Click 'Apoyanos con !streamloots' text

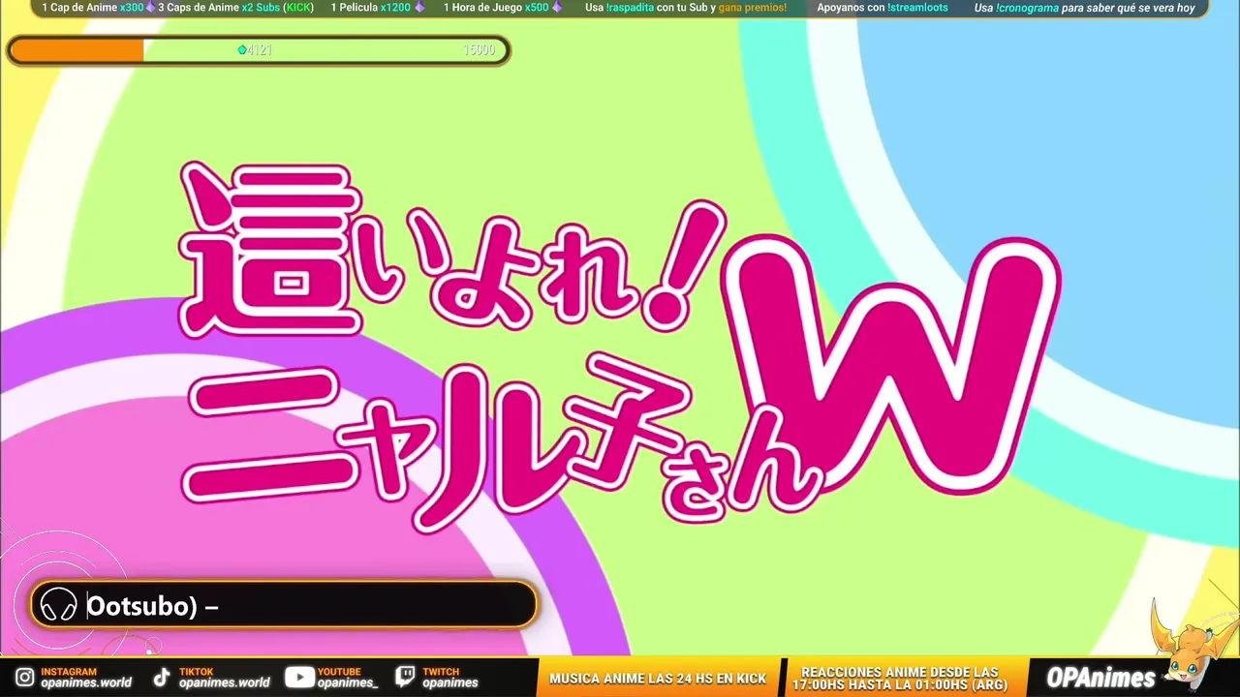[883, 8]
